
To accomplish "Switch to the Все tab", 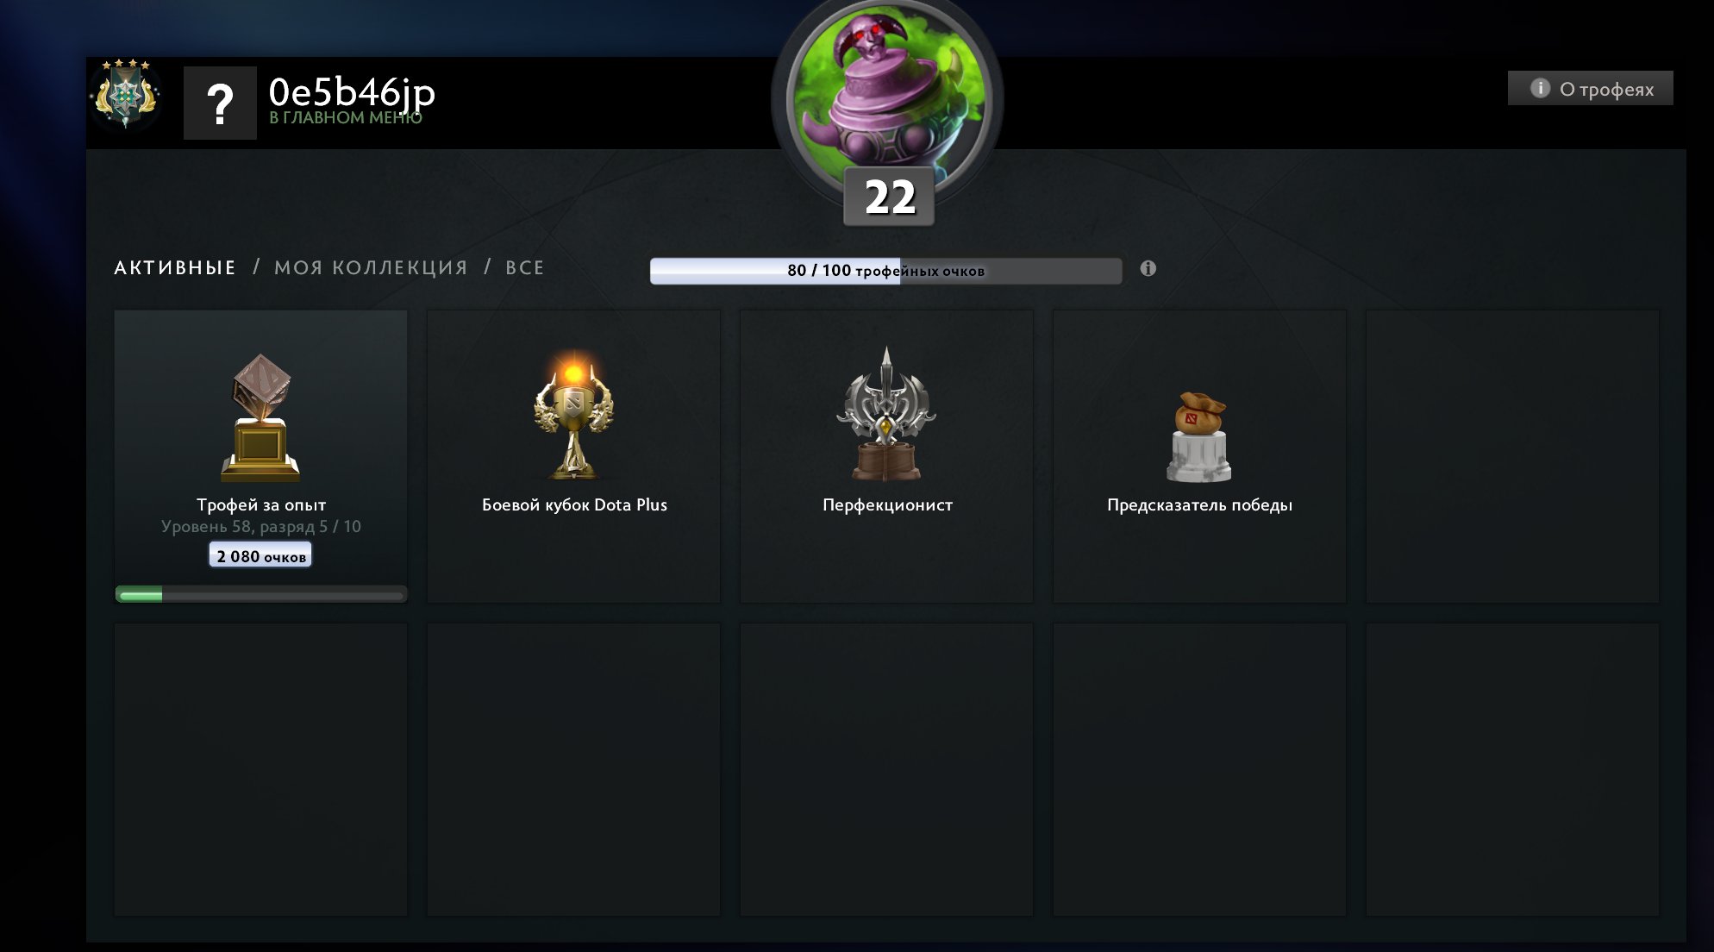I will pyautogui.click(x=524, y=267).
